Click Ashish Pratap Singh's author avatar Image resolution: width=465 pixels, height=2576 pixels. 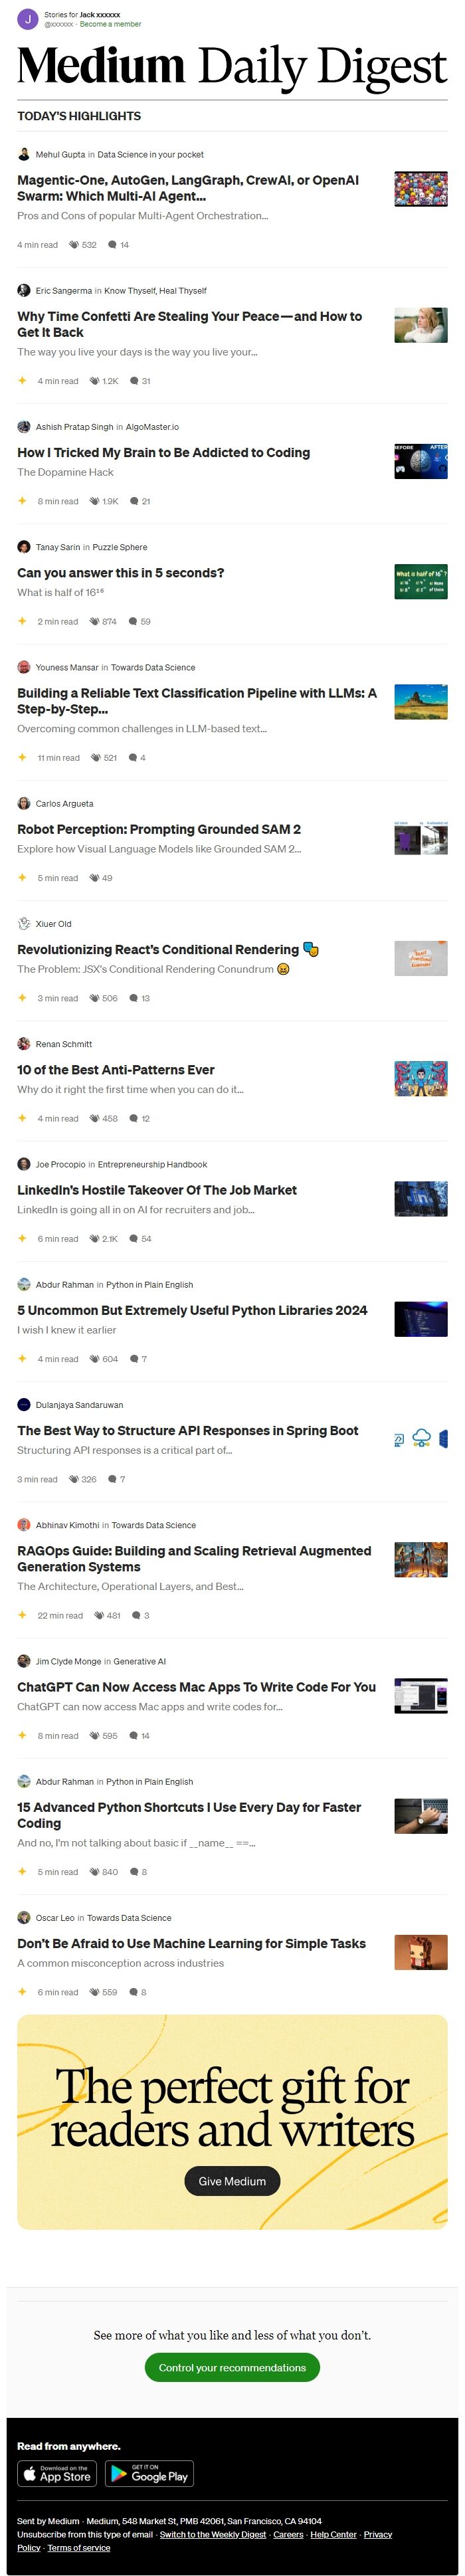[24, 426]
